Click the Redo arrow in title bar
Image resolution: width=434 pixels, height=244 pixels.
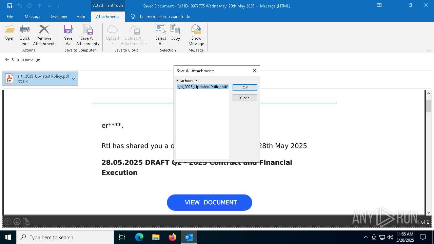29,6
